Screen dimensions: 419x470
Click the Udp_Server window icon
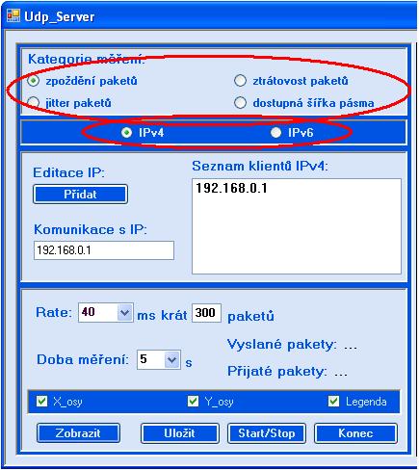(x=13, y=16)
